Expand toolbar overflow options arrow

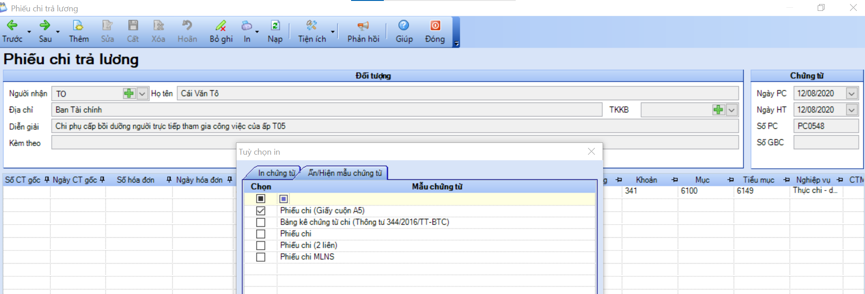coord(456,44)
